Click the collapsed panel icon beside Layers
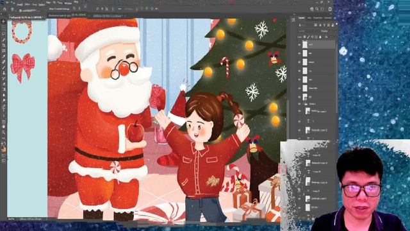This screenshot has height=231, width=410. (x=293, y=20)
